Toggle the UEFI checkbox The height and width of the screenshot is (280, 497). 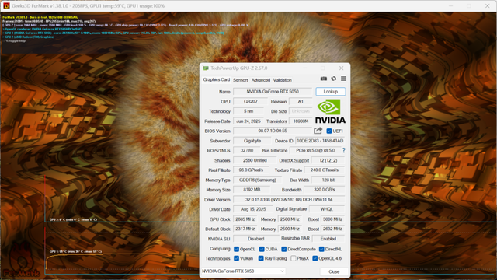tap(329, 131)
